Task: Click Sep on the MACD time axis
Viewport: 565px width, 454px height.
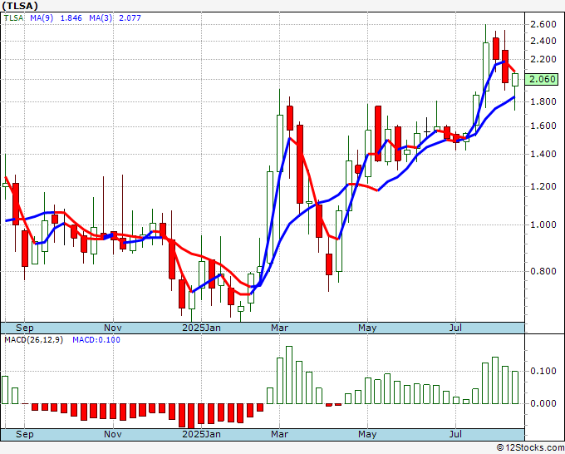Action: tap(24, 434)
